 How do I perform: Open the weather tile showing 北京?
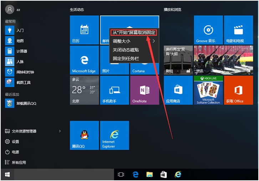(x=84, y=90)
